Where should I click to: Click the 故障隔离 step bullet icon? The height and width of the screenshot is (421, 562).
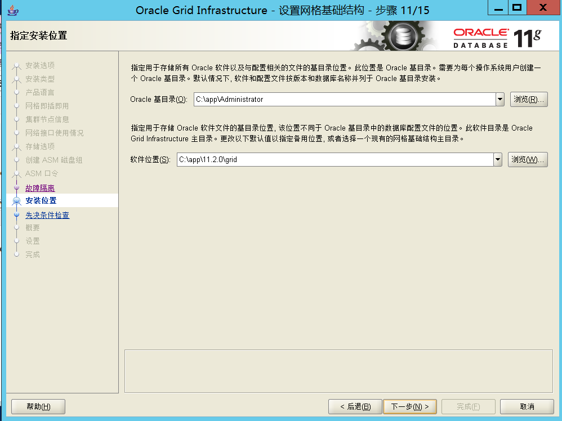click(16, 187)
